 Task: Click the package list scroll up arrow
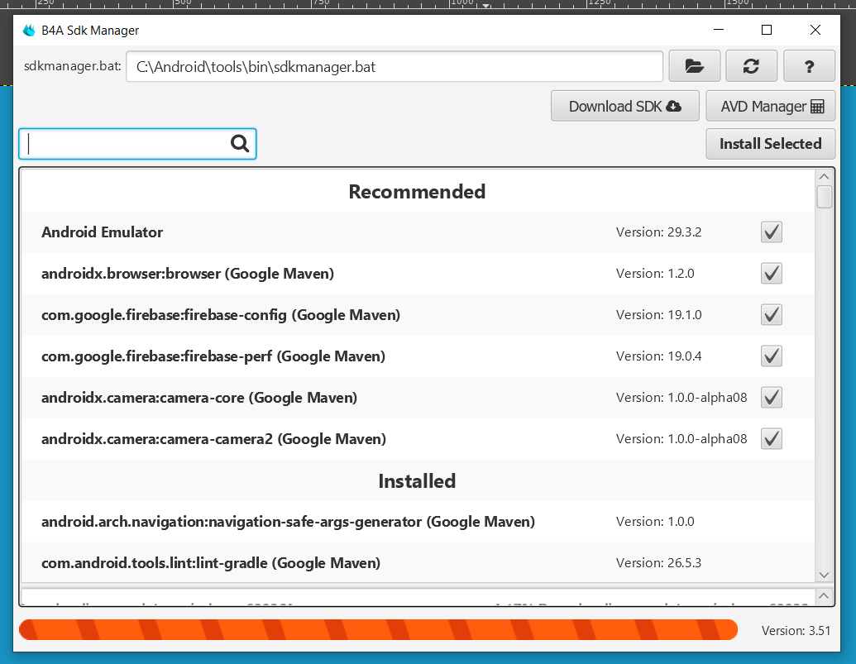[824, 177]
